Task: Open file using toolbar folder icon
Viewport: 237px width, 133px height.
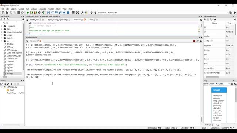Action: tap(7, 13)
